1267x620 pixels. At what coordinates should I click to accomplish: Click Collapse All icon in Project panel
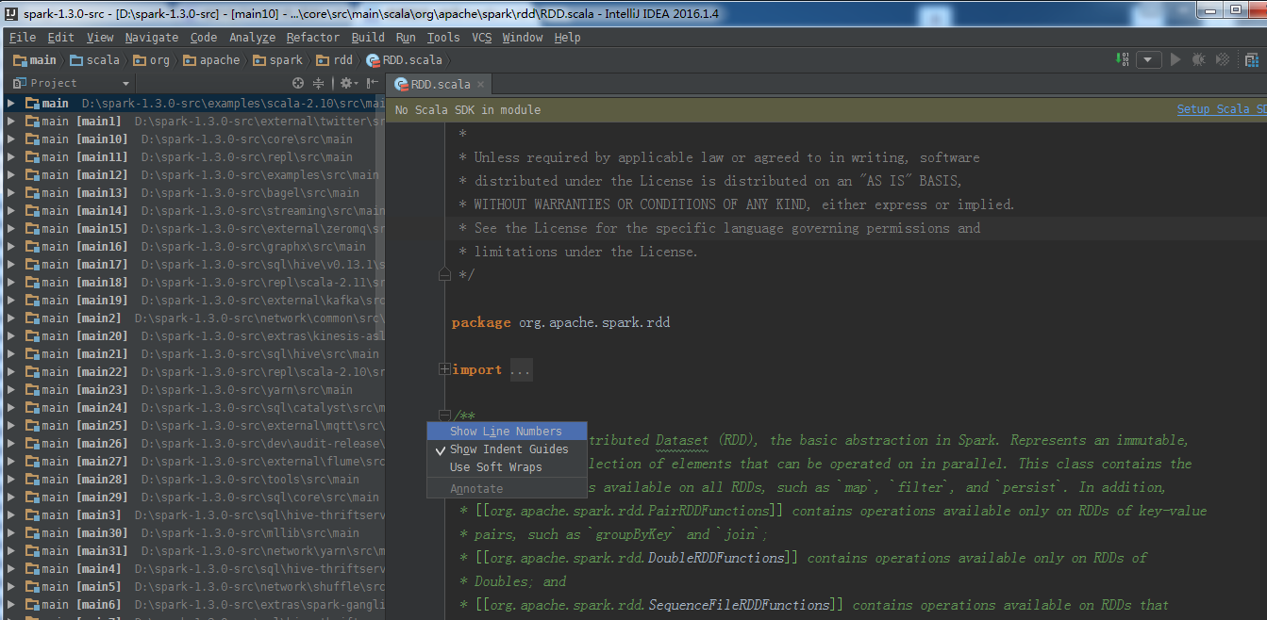click(x=318, y=83)
